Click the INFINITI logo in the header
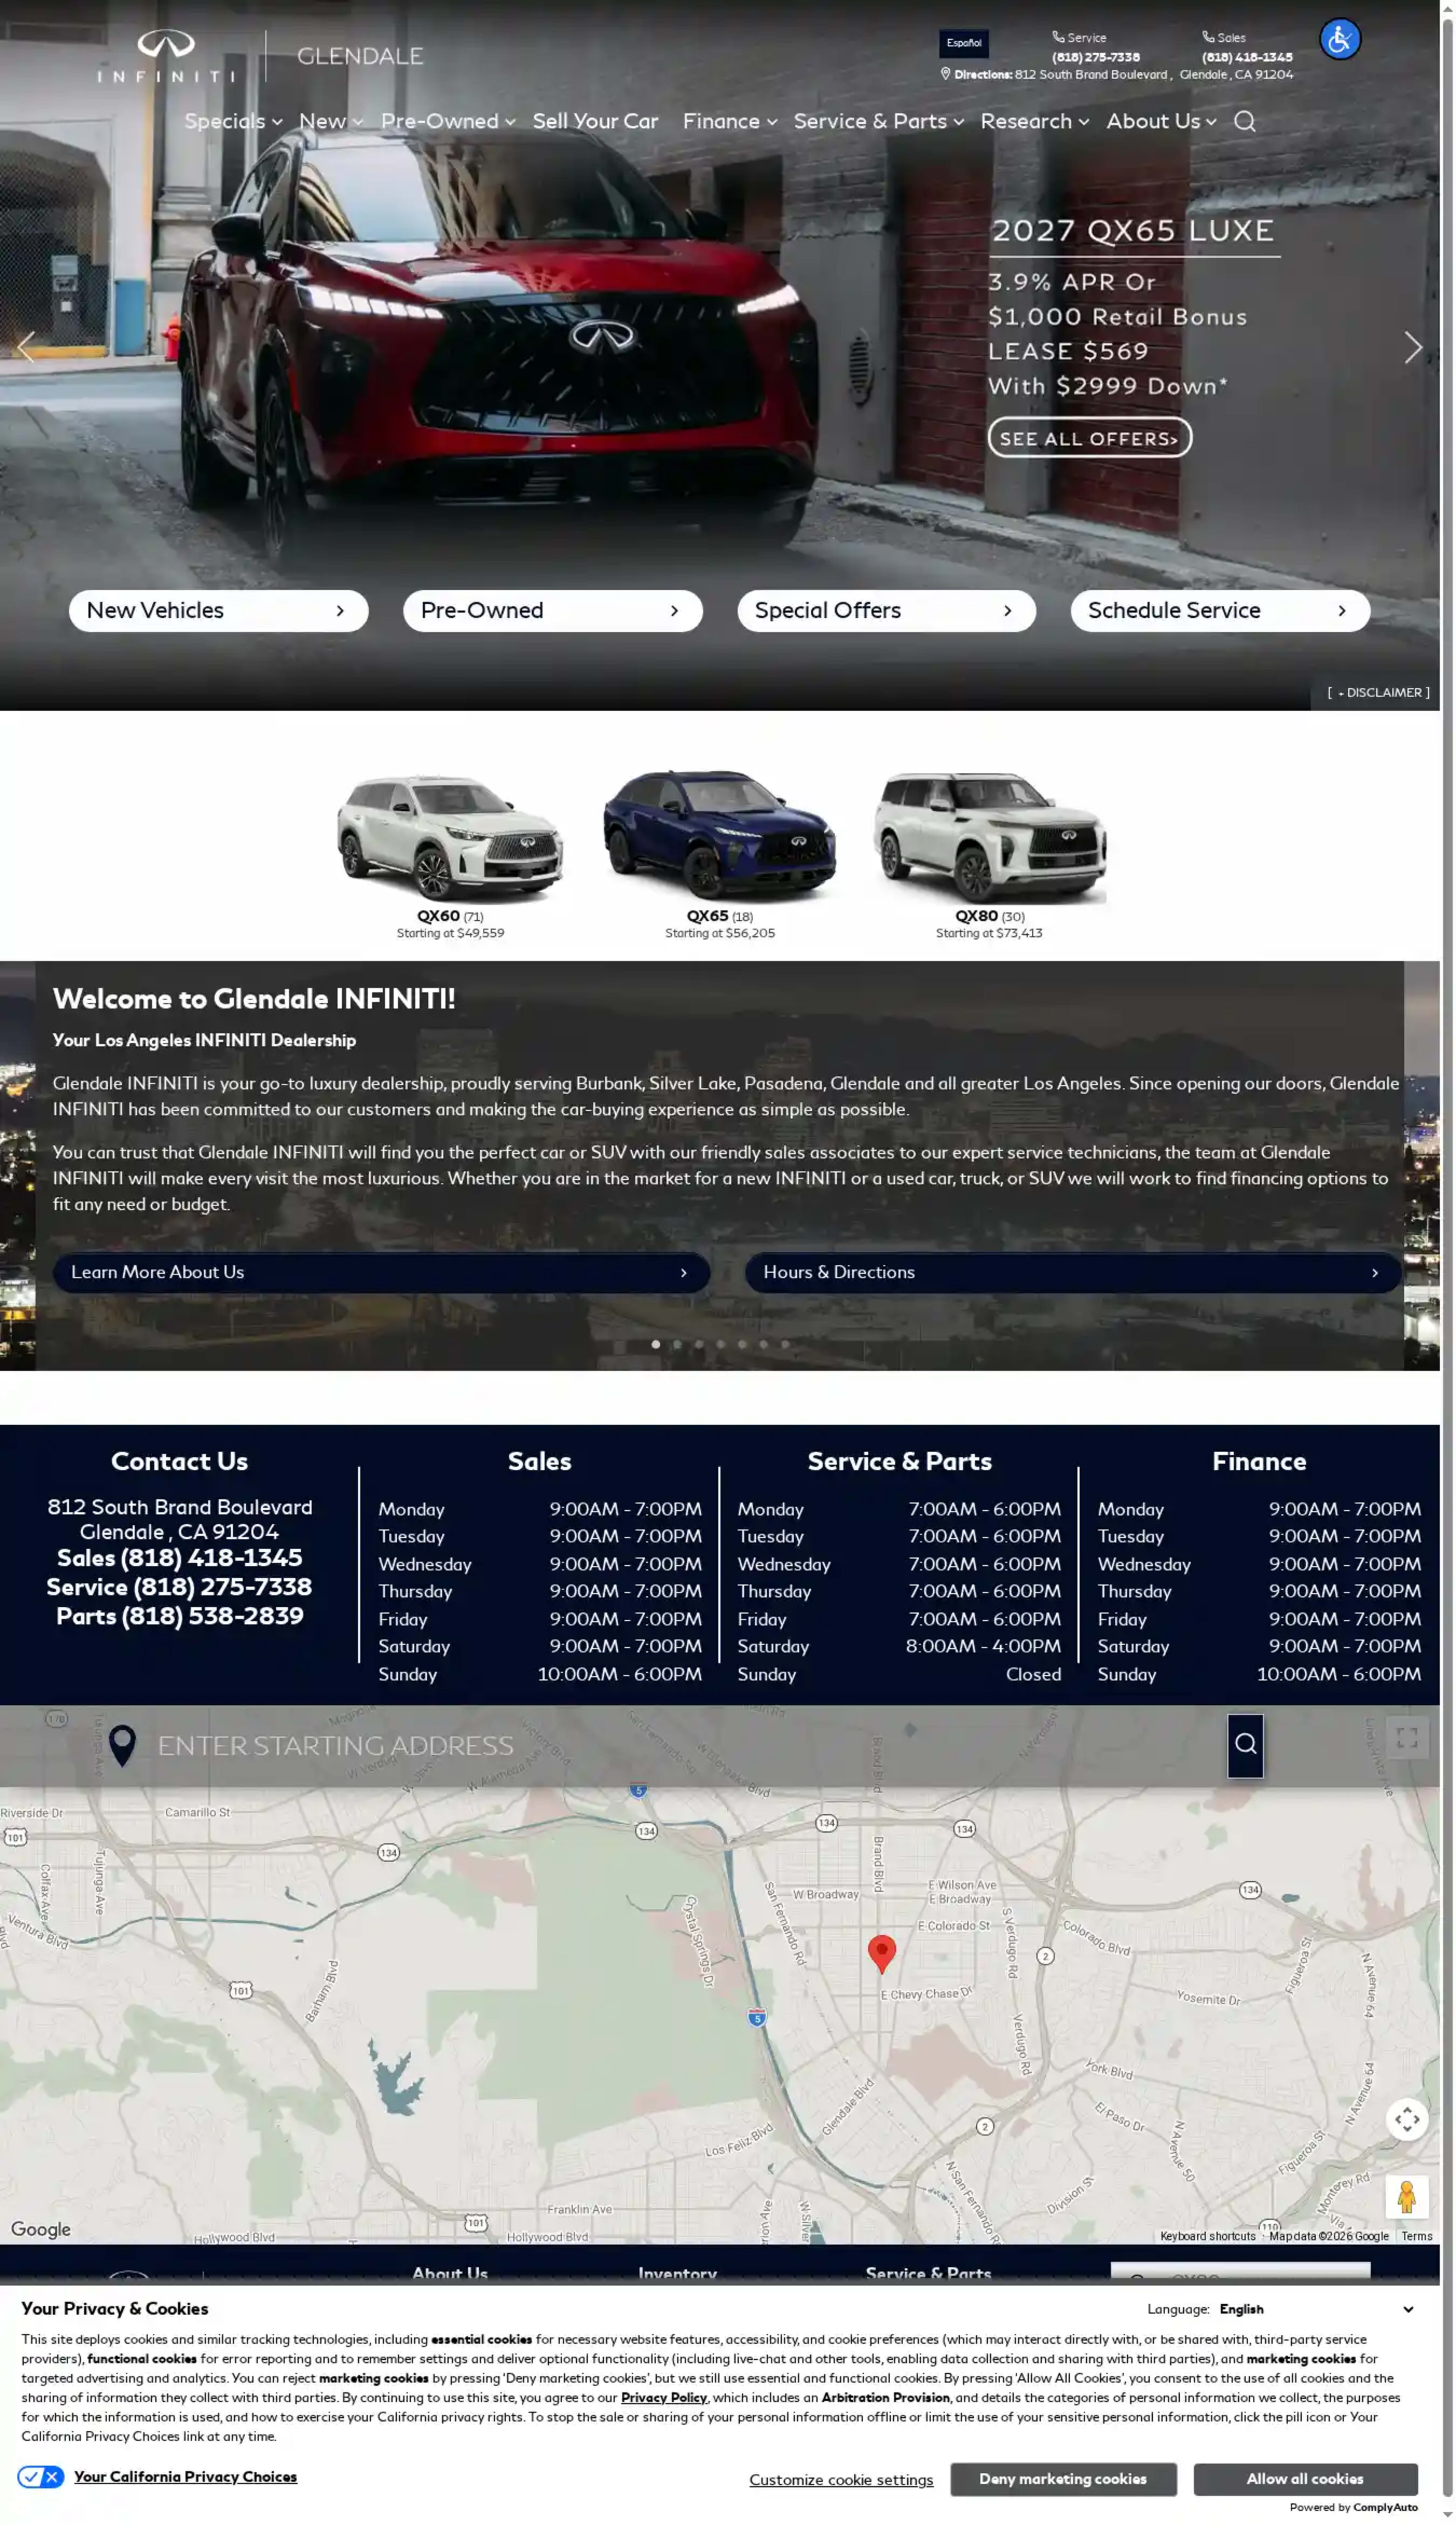 pyautogui.click(x=166, y=56)
